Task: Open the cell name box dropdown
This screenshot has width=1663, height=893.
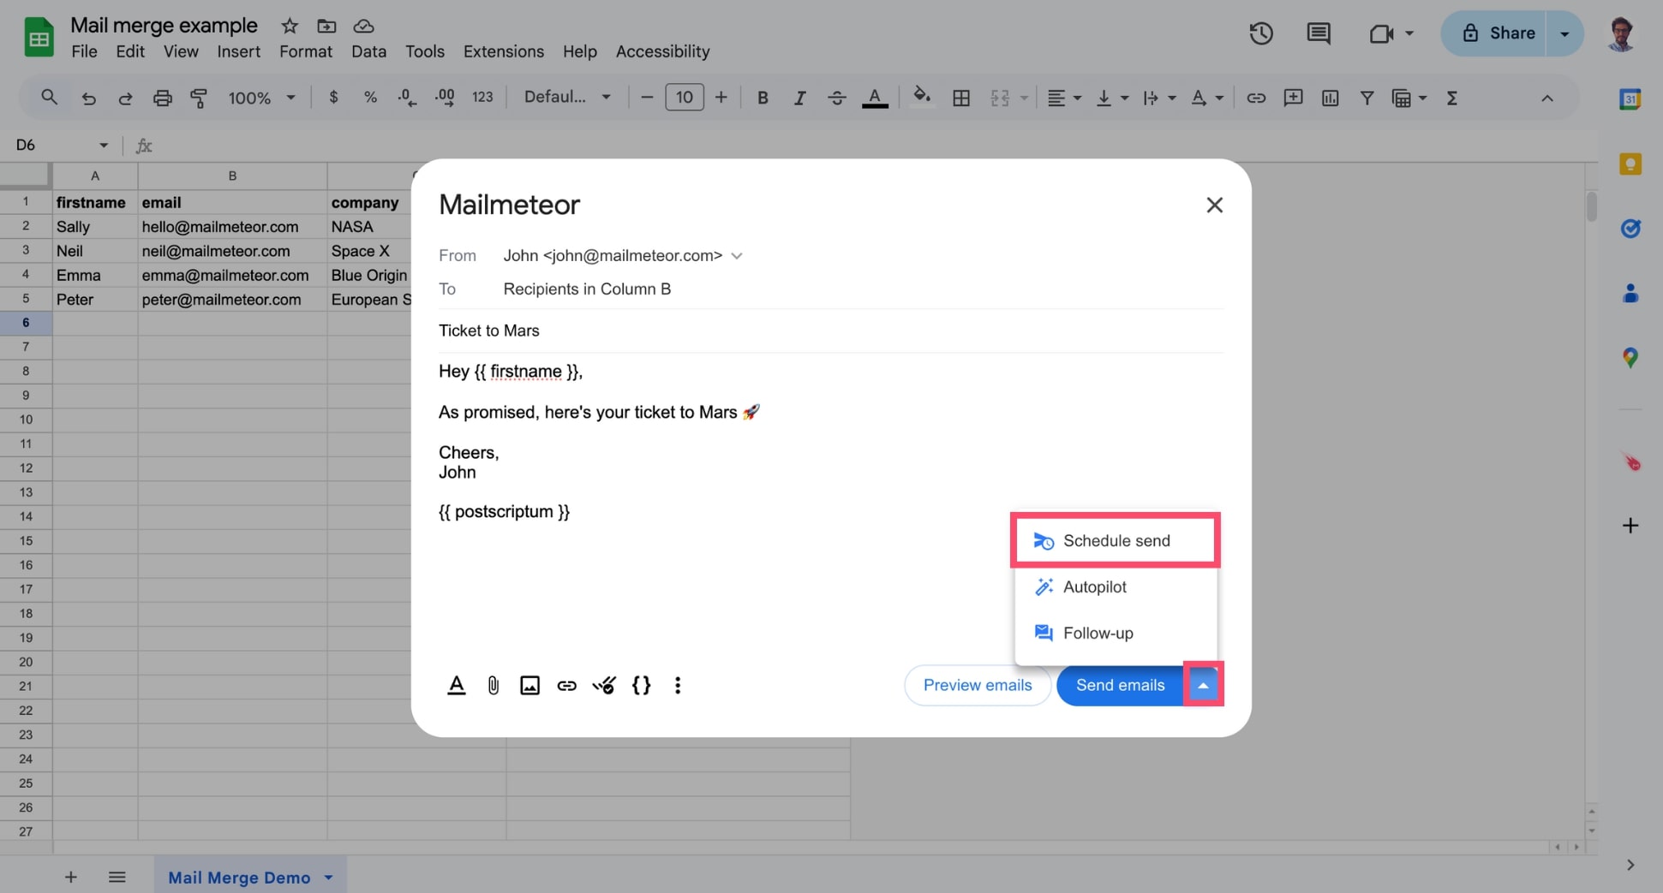Action: click(104, 145)
